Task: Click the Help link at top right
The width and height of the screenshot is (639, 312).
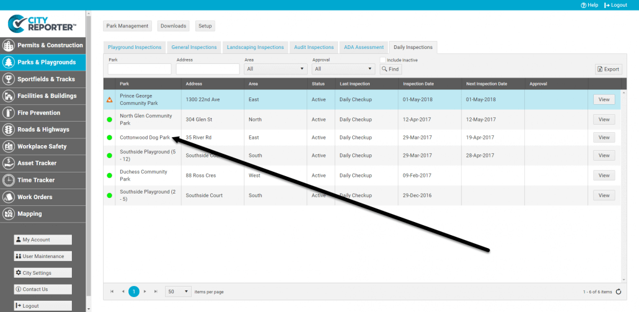Action: tap(589, 5)
